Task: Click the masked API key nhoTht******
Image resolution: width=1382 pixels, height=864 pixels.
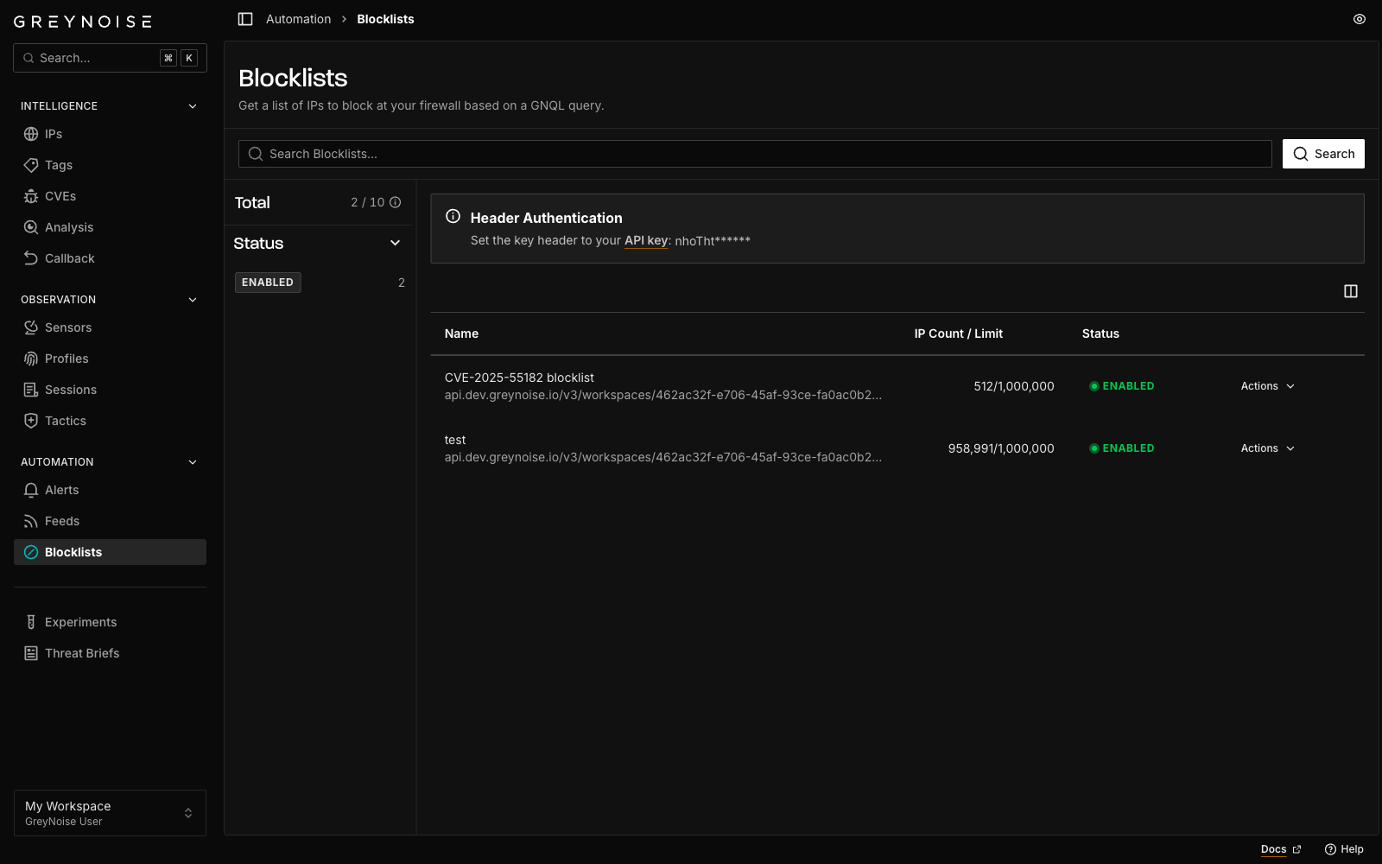Action: [713, 241]
